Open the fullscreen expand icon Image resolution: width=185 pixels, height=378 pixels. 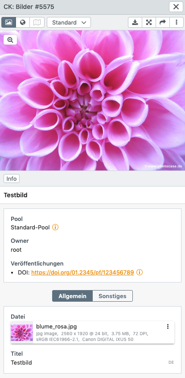(x=149, y=22)
